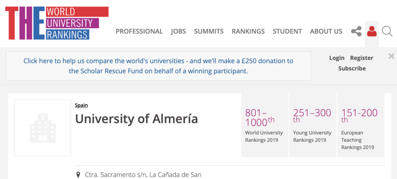397x179 pixels.
Task: Go to the Summits menu
Action: (x=209, y=31)
